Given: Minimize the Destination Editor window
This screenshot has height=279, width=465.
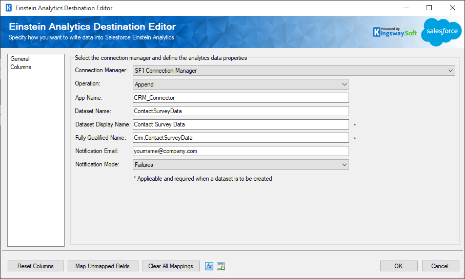Looking at the screenshot, I should click(x=406, y=8).
